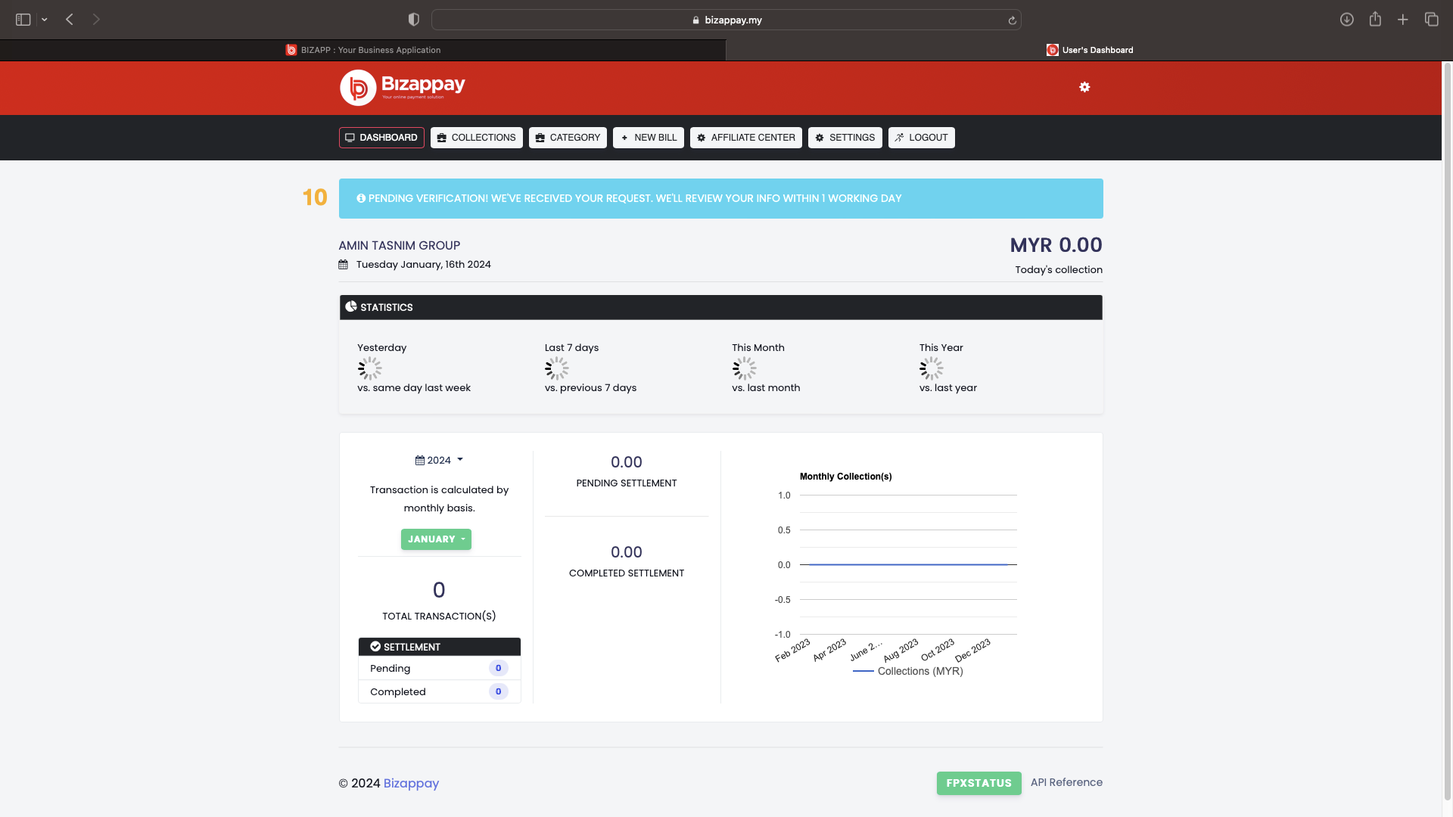Open Safari downloads icon

1346,20
